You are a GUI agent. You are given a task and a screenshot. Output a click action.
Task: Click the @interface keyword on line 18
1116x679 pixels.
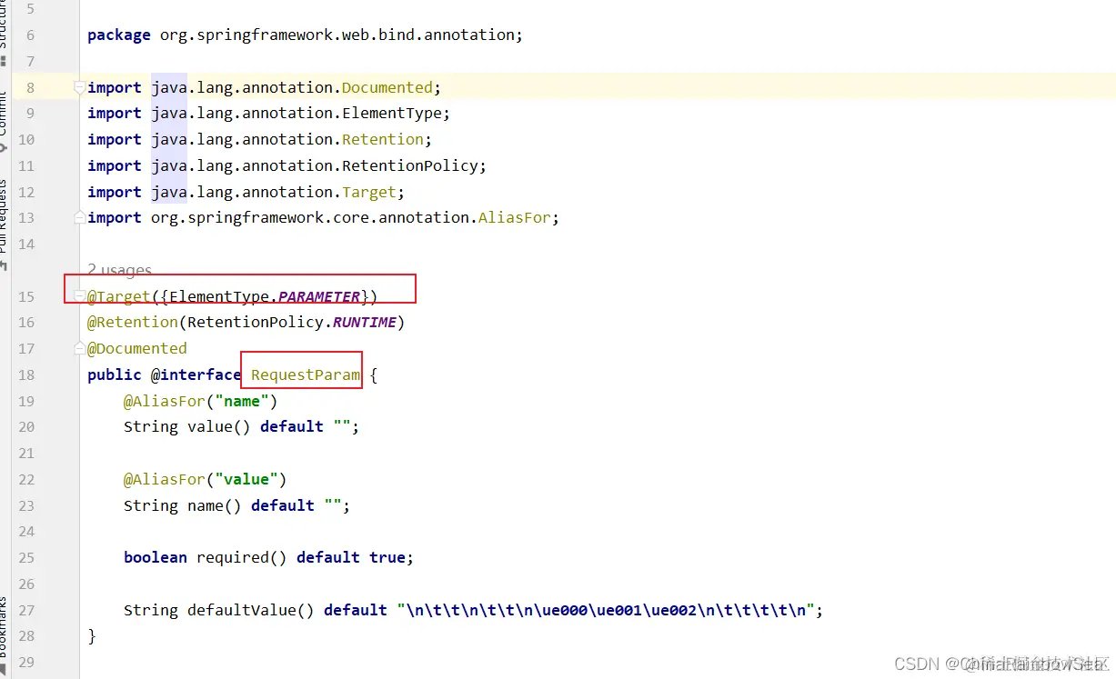pyautogui.click(x=196, y=374)
